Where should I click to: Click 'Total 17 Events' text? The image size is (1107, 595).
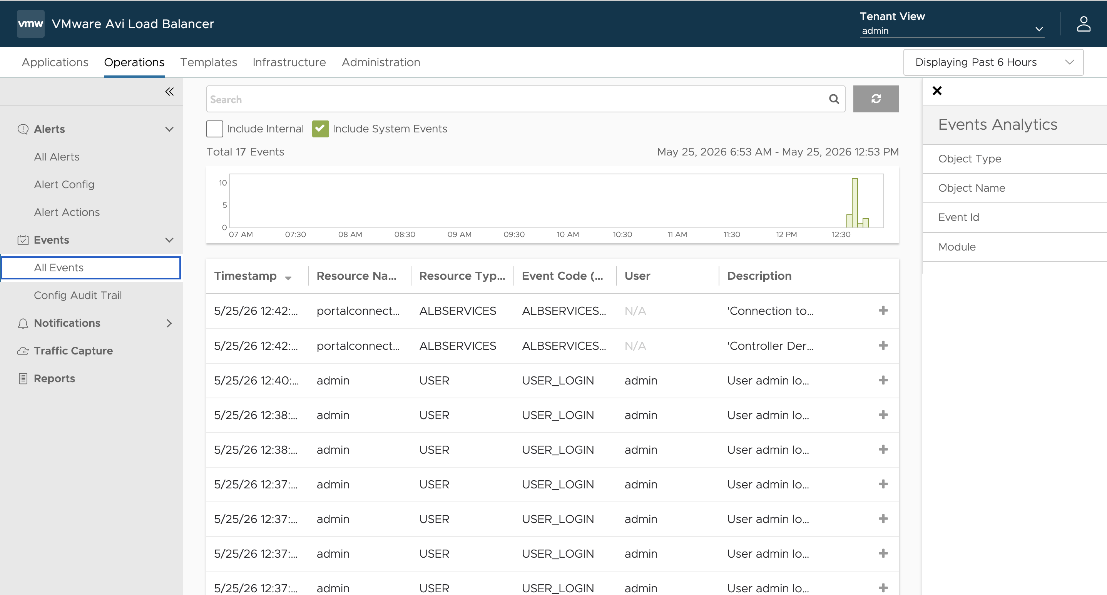point(245,152)
